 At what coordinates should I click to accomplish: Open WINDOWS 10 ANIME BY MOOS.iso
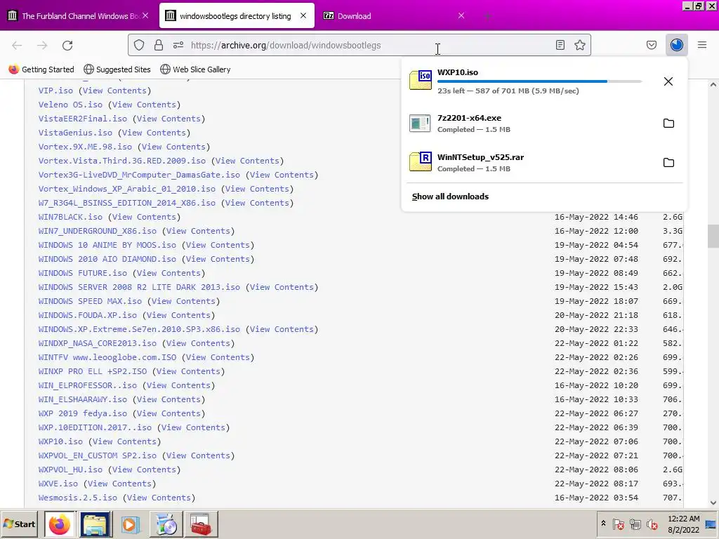coord(107,245)
